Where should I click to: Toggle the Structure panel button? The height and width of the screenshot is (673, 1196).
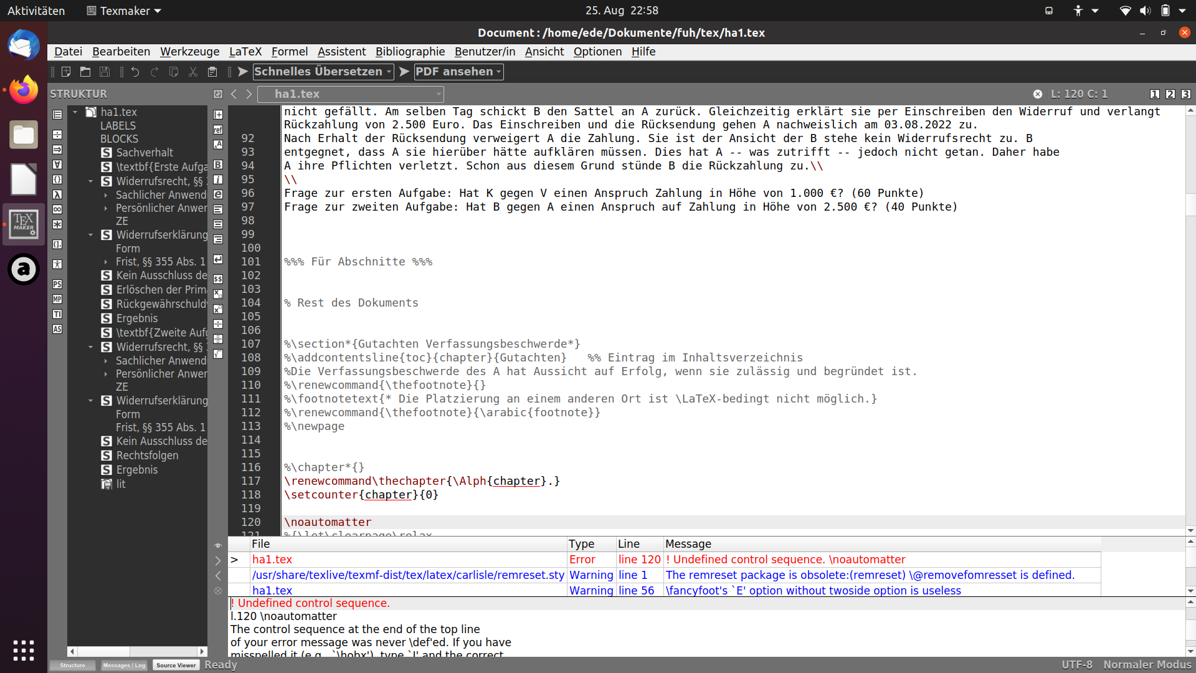(72, 665)
